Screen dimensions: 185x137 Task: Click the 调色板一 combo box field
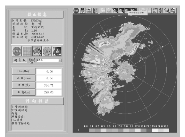click(x=49, y=60)
